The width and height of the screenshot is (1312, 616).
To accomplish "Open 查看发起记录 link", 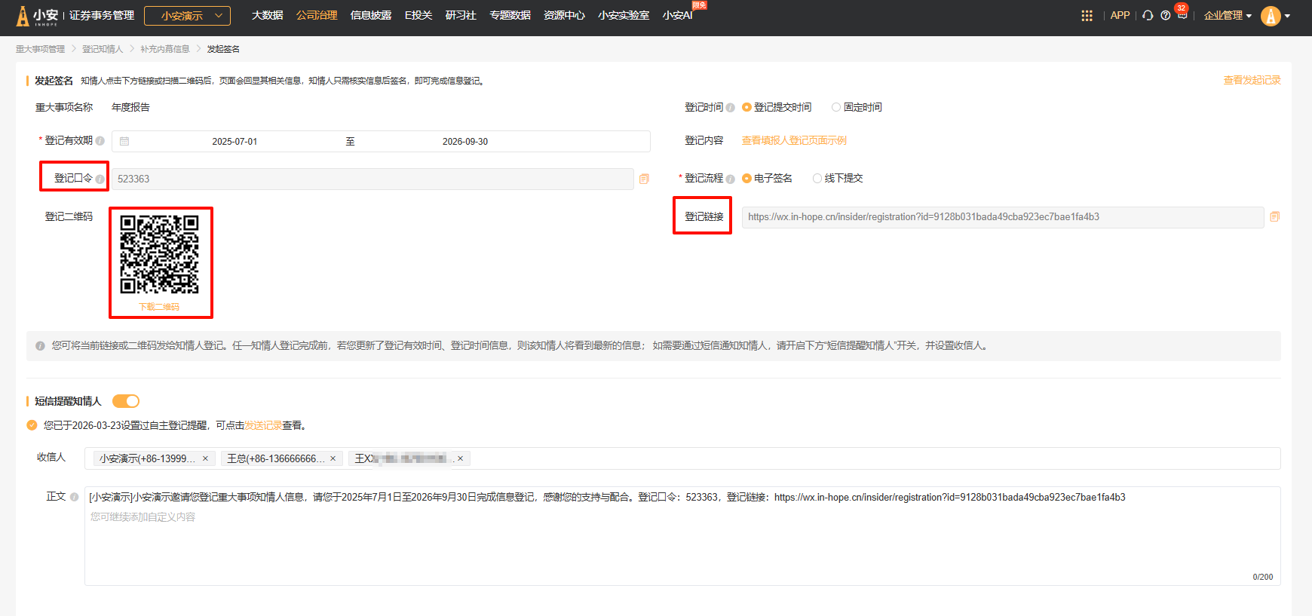I will click(x=1252, y=80).
